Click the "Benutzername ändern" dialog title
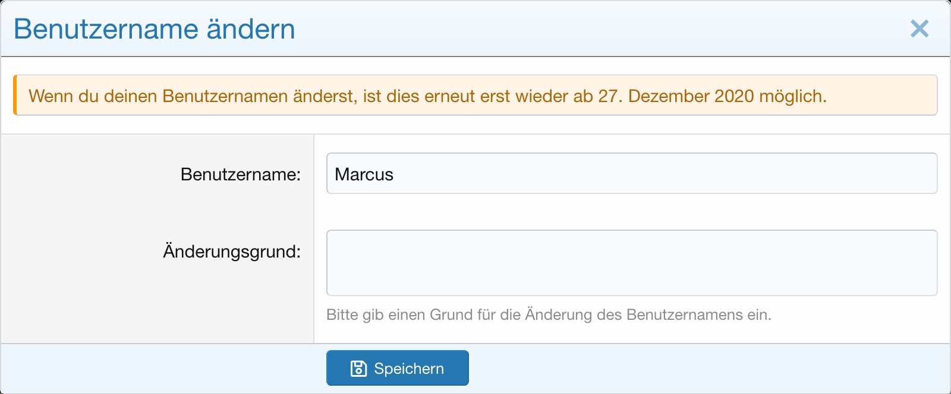Viewport: 951px width, 394px height. tap(154, 29)
